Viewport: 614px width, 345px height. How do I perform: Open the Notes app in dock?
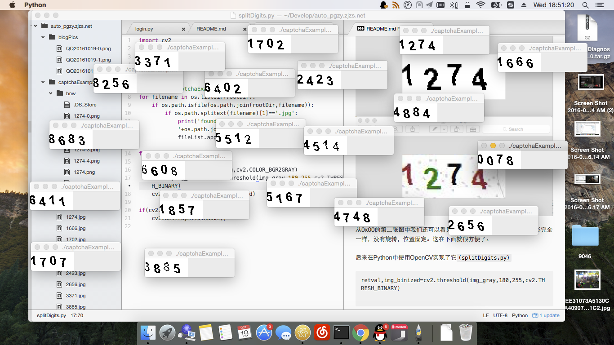point(206,333)
